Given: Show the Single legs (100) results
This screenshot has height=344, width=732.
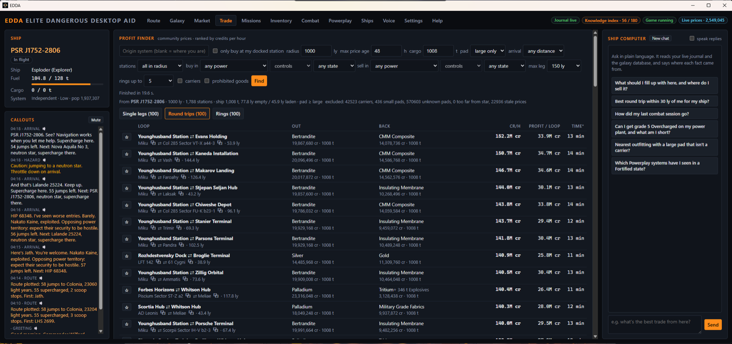Looking at the screenshot, I should (140, 114).
